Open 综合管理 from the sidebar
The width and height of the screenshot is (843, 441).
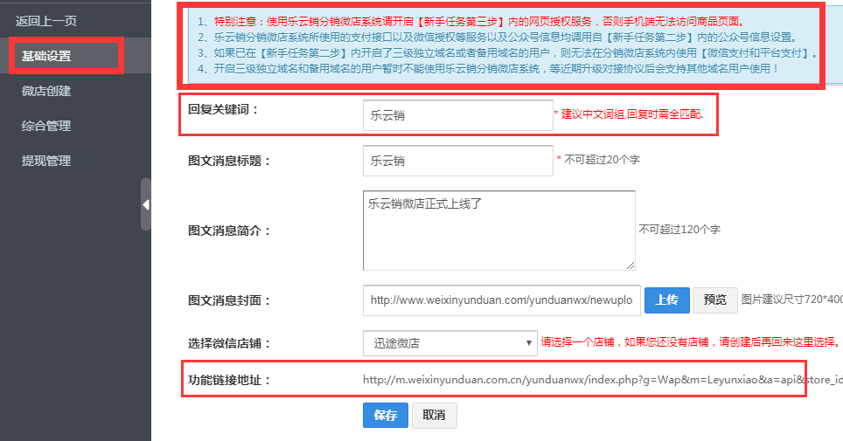pyautogui.click(x=46, y=126)
